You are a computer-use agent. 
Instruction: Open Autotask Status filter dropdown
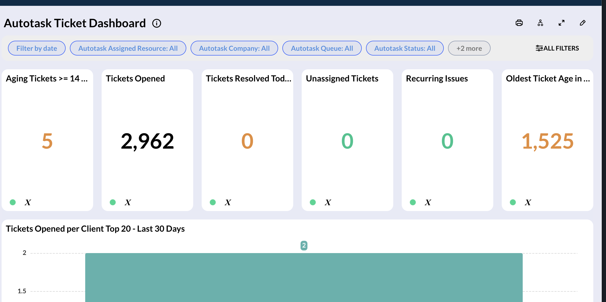[405, 48]
